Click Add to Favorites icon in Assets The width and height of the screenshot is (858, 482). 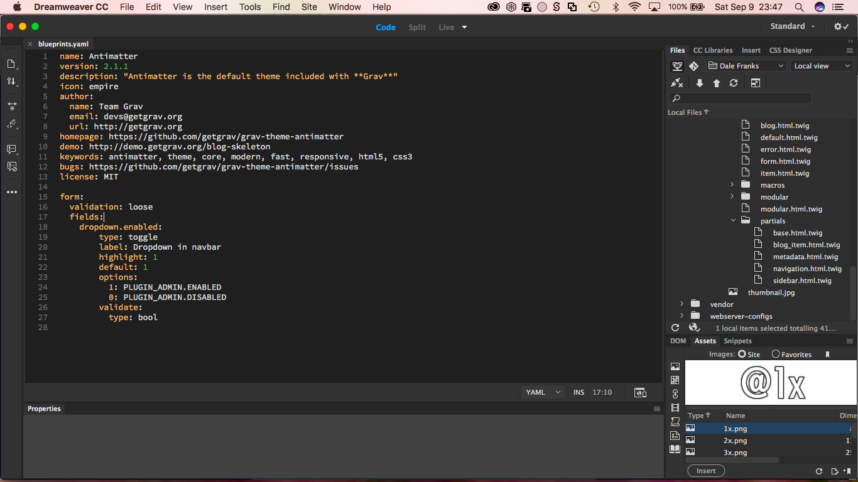(x=847, y=471)
